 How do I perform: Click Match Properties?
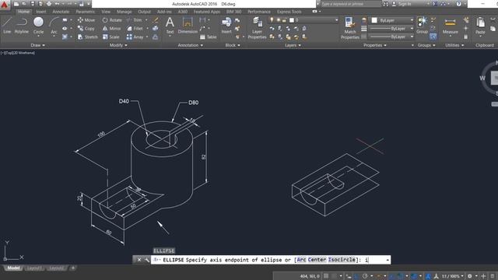pos(349,28)
